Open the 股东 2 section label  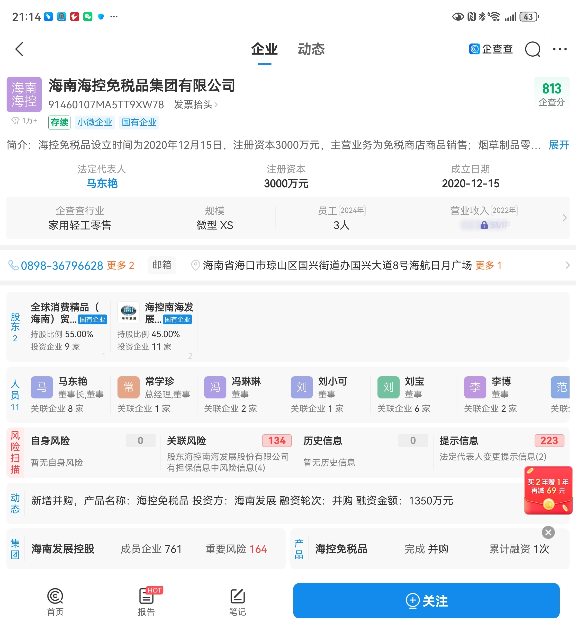coord(15,327)
